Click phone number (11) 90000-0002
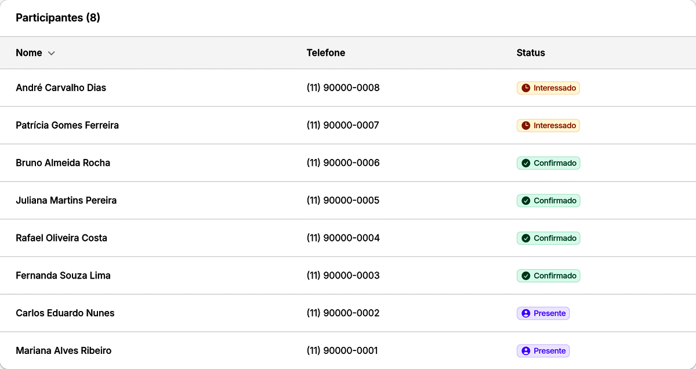This screenshot has width=696, height=369. coord(343,313)
